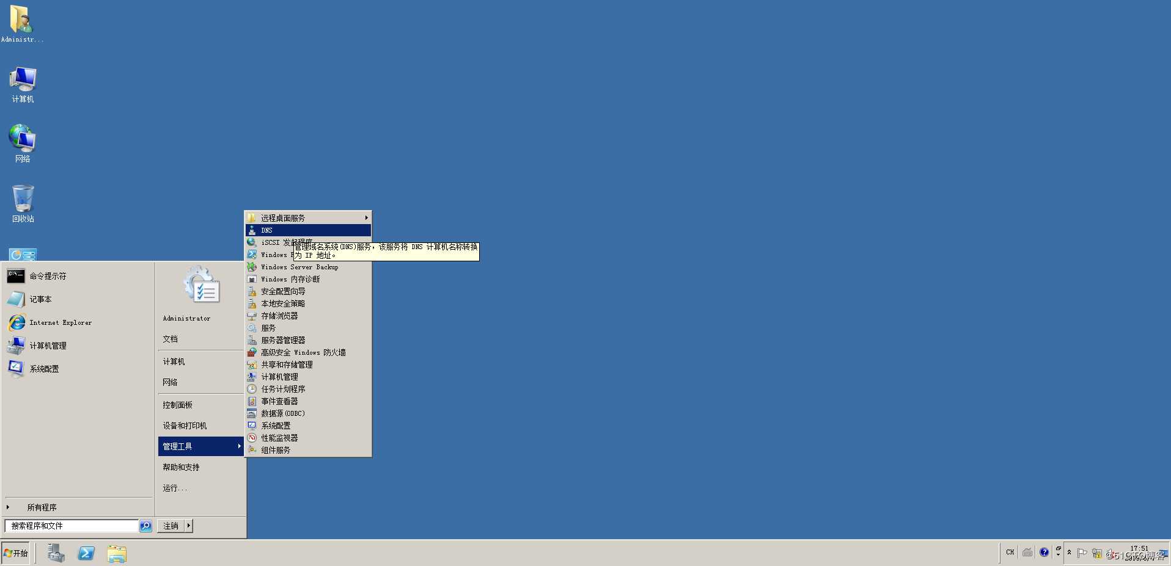Click the Internet Explorer icon in Start menu

point(17,322)
